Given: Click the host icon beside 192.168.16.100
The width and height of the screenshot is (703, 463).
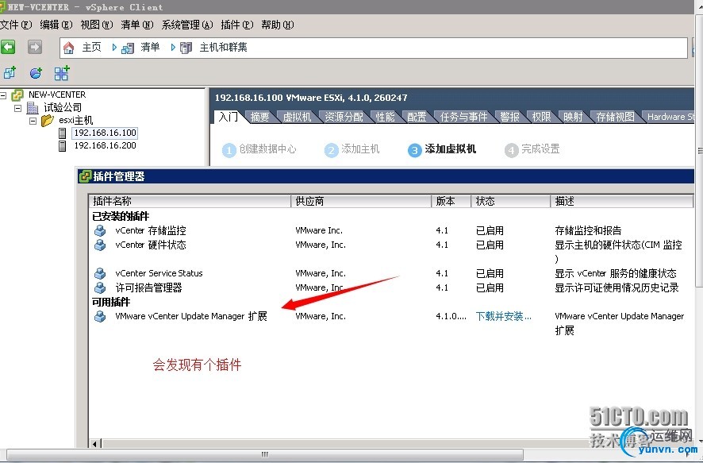Looking at the screenshot, I should (63, 133).
